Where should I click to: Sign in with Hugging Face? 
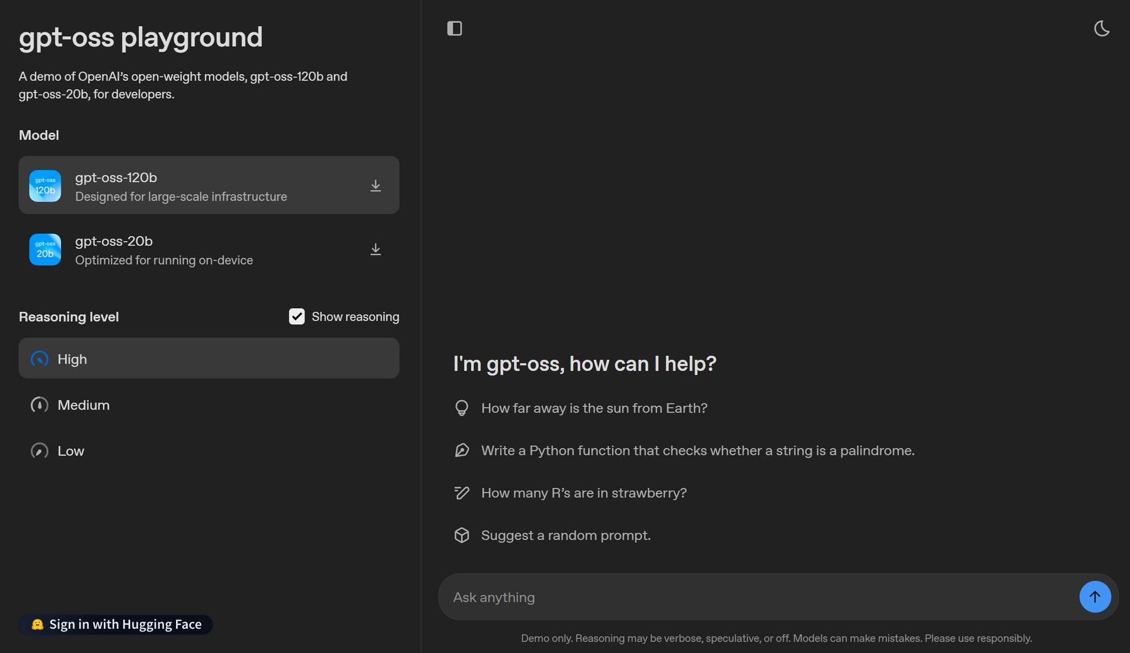(116, 624)
